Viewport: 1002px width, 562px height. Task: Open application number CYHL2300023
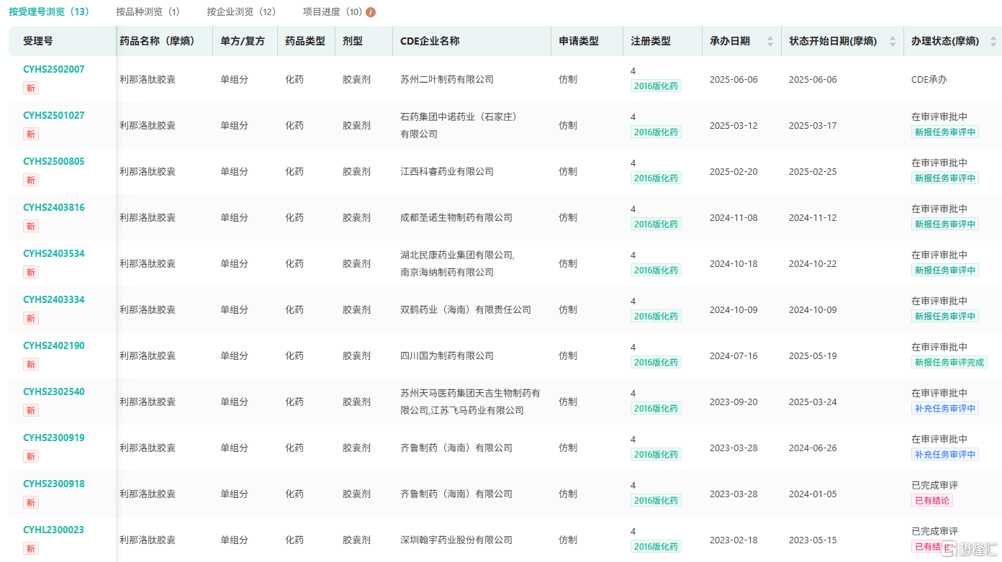tap(54, 530)
